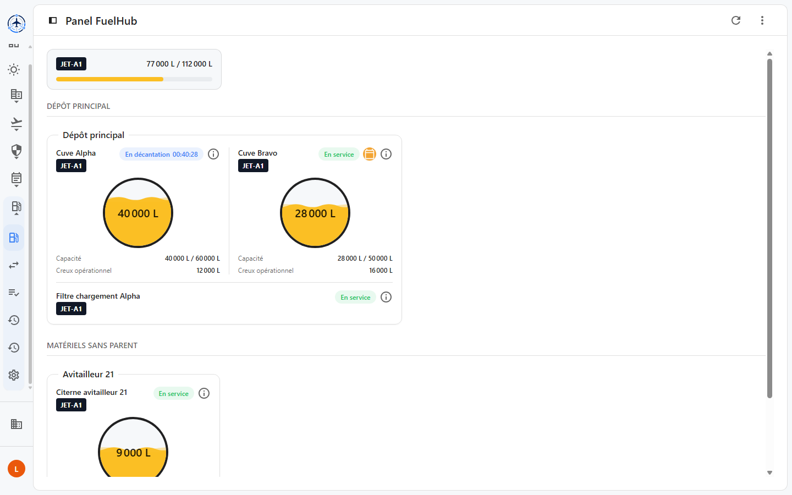Click the main scrollbar down arrow
Viewport: 792px width, 495px height.
(769, 472)
